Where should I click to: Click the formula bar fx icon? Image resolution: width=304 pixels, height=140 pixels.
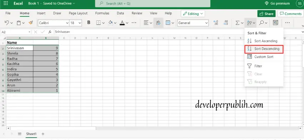point(50,32)
